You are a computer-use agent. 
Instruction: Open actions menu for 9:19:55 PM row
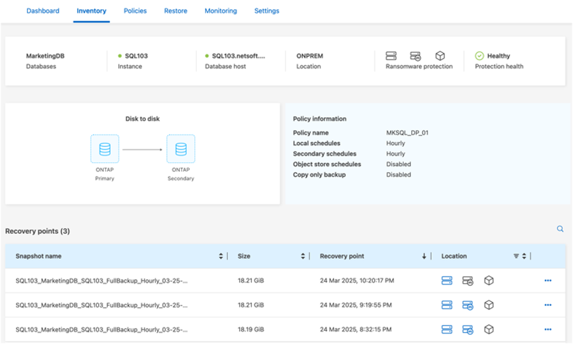pyautogui.click(x=548, y=305)
